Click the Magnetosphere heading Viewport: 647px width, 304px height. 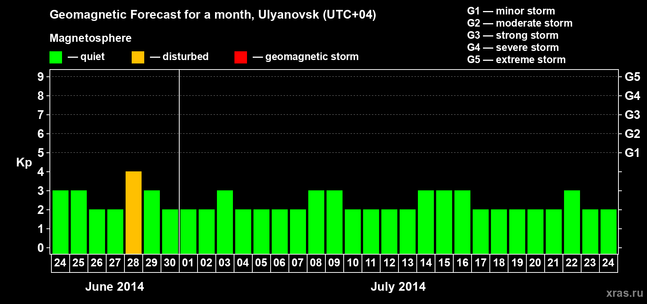coord(91,38)
